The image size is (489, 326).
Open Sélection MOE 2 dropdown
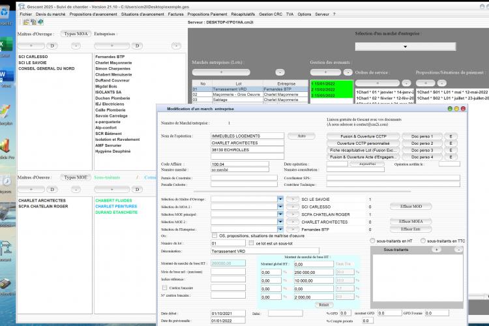tap(280, 222)
